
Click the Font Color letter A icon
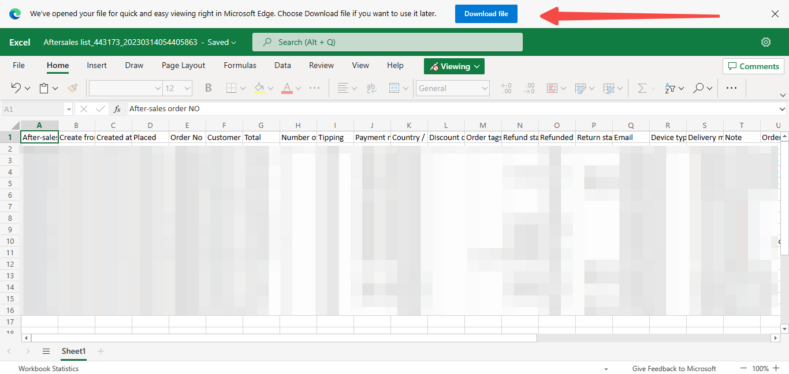point(287,88)
